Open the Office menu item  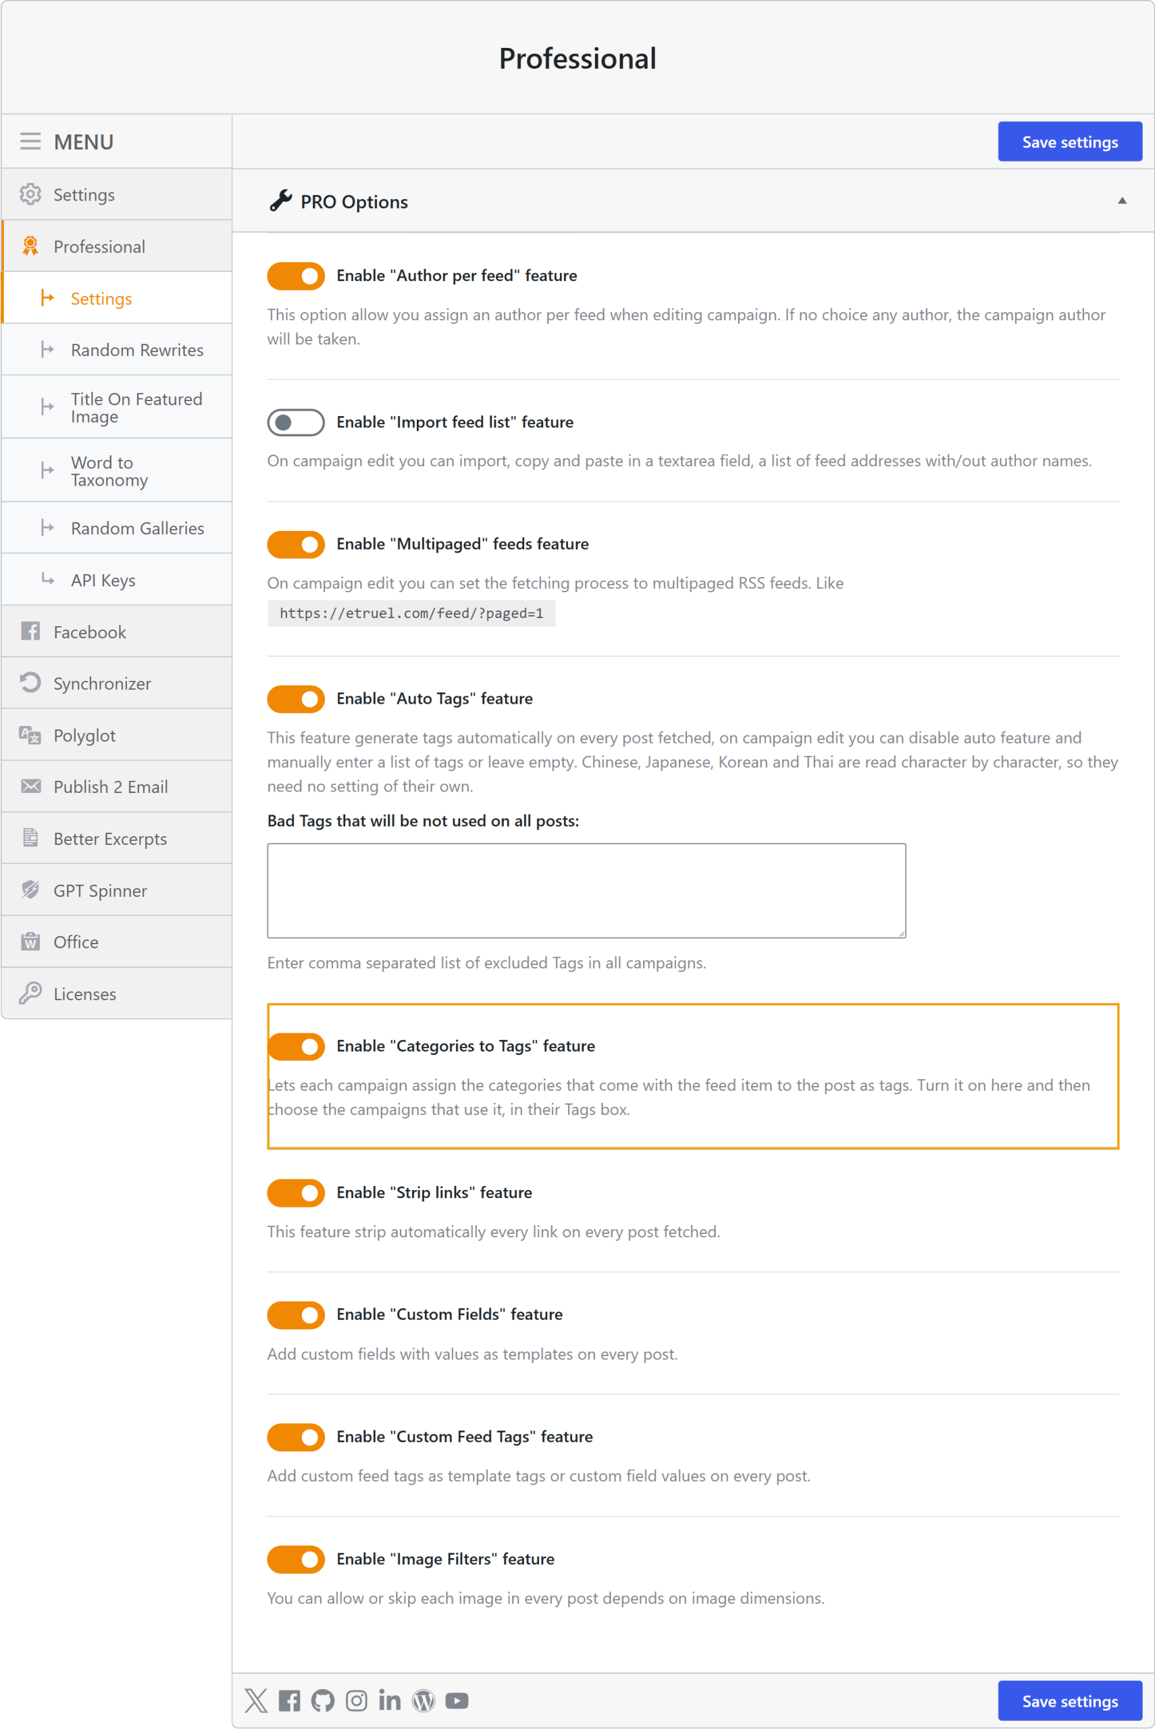117,941
